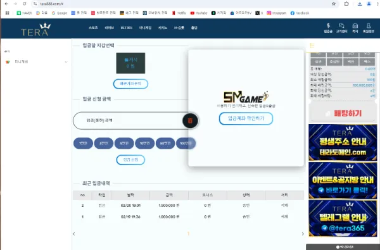Open the 평생주소 안내 banner
The height and width of the screenshot is (250, 380).
(343, 142)
